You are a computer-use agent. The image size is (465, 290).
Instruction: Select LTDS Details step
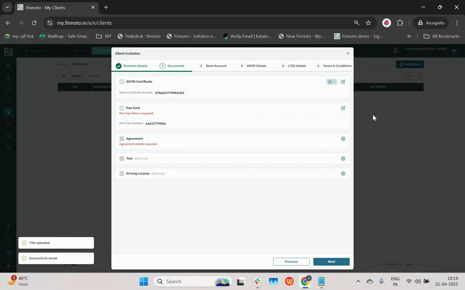[x=294, y=66]
